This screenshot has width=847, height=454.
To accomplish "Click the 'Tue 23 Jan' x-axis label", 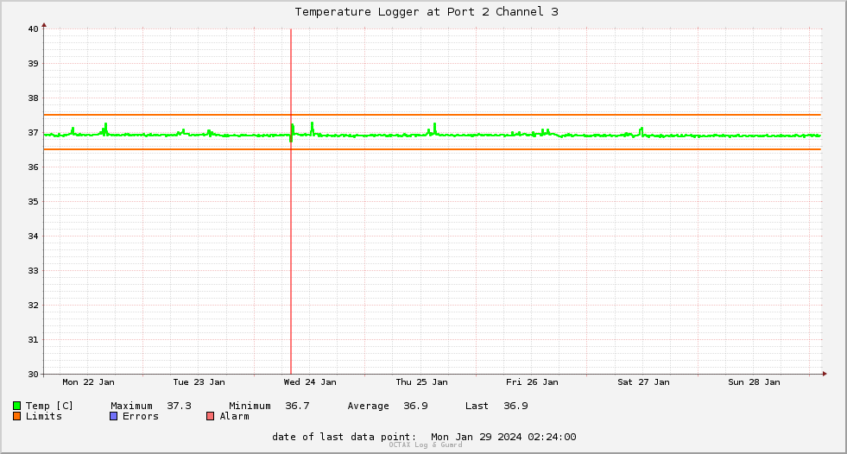I will coord(199,382).
